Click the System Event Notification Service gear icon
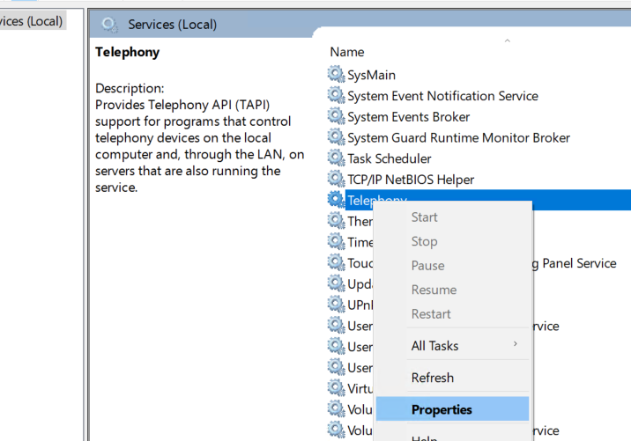 pyautogui.click(x=336, y=96)
